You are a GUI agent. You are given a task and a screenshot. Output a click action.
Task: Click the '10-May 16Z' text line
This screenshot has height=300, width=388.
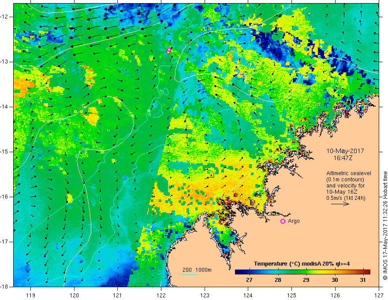[x=341, y=192]
